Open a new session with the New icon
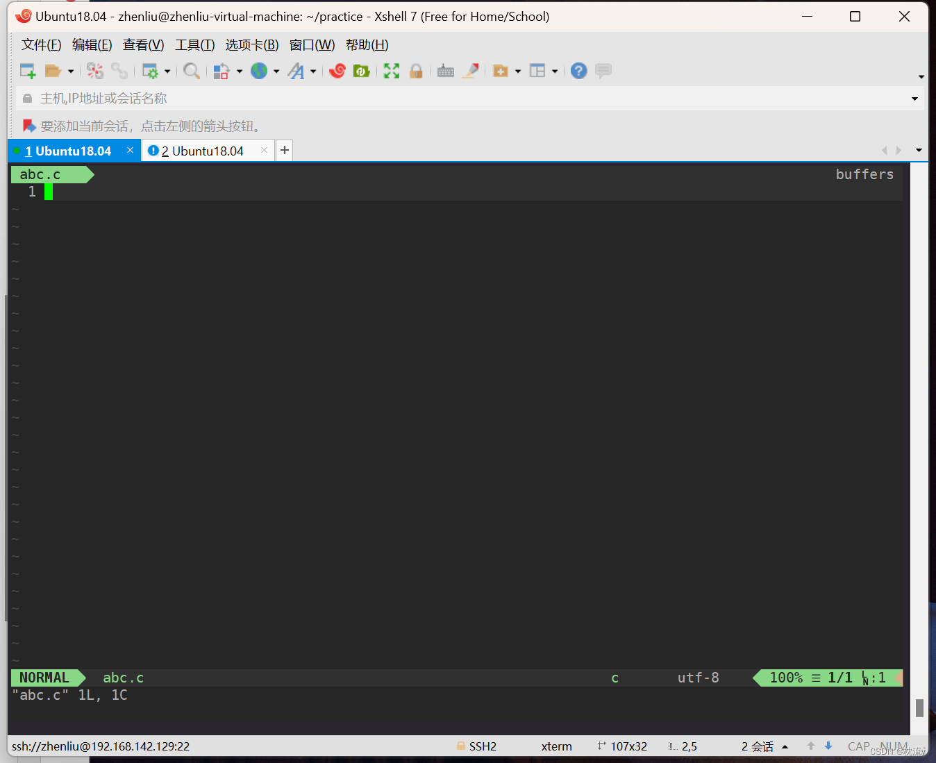This screenshot has height=763, width=936. coord(28,70)
